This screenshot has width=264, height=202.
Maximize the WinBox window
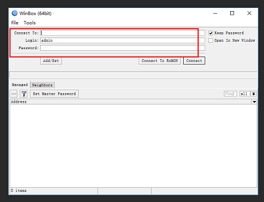pos(232,13)
